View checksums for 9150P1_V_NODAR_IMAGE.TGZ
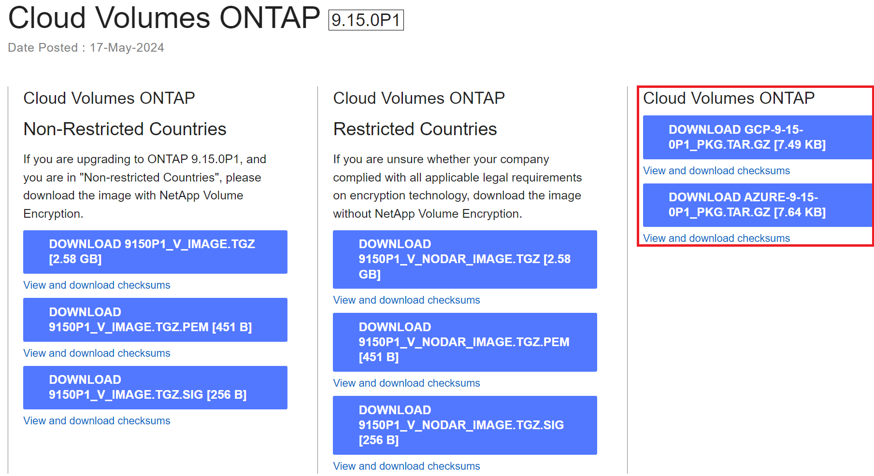This screenshot has height=476, width=874. [x=406, y=300]
